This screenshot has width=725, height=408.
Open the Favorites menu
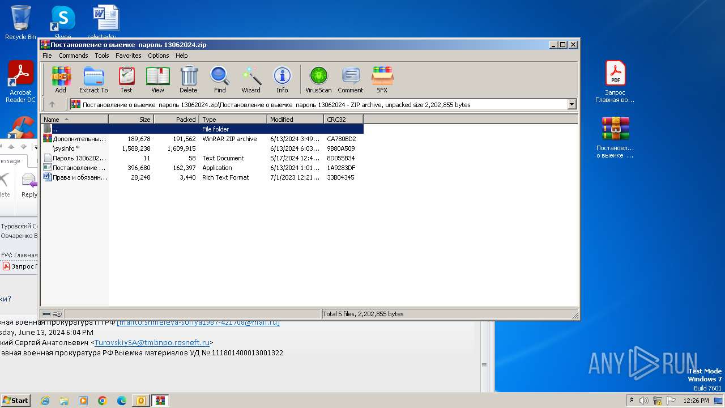(129, 56)
